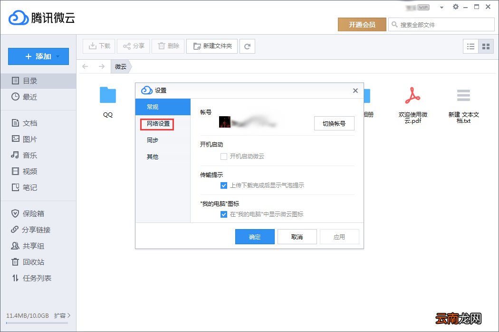Switch to the 同步 settings tab
499x332 pixels.
152,140
